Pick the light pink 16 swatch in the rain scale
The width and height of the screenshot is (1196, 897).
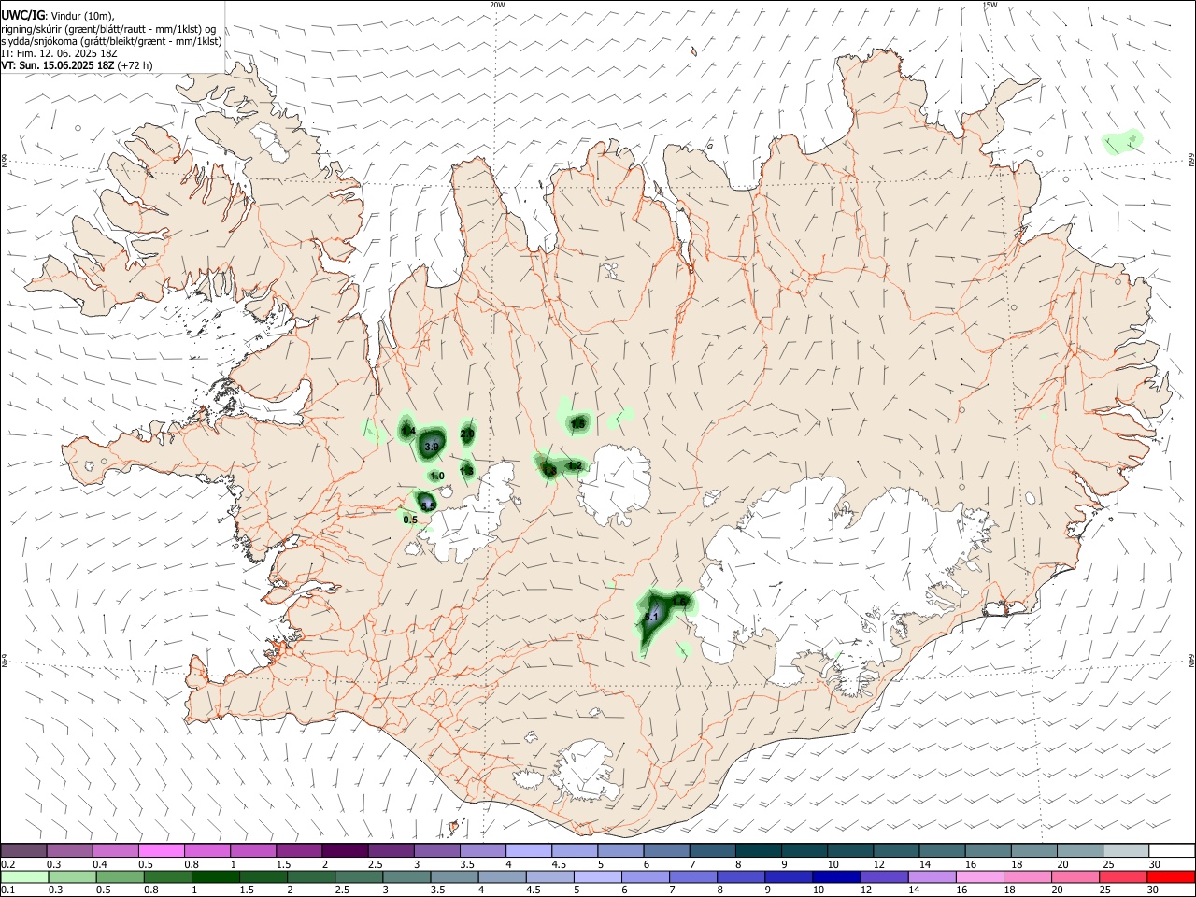pos(980,877)
